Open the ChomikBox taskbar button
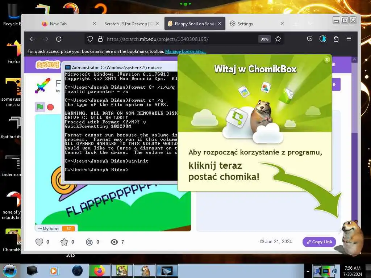 (x=122, y=271)
